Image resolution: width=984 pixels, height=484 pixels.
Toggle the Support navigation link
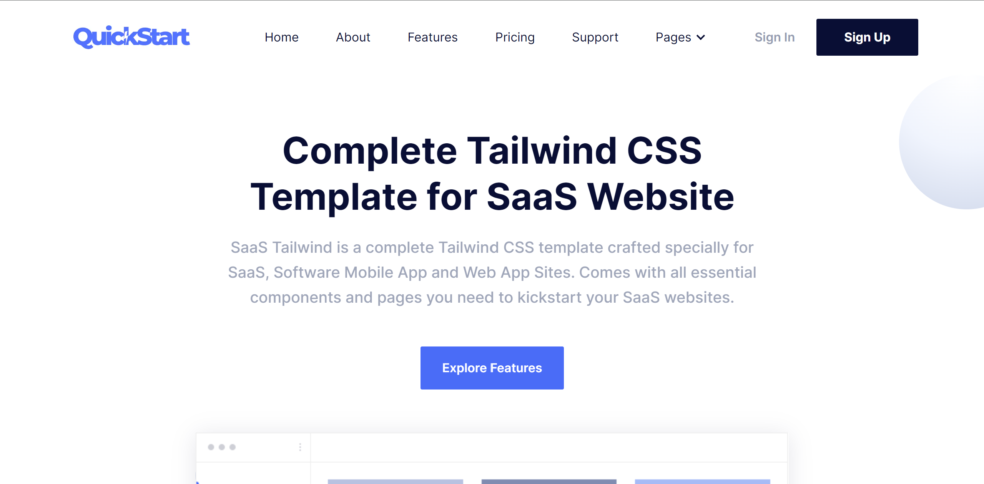coord(594,37)
